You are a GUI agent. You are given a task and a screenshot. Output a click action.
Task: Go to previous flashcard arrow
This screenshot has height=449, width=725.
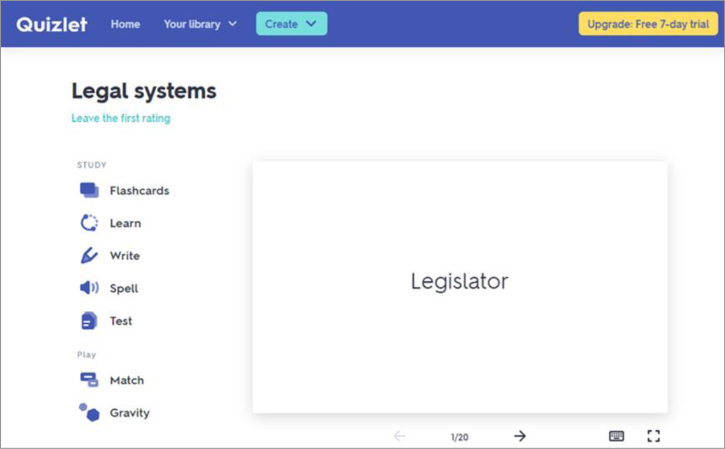coord(400,436)
